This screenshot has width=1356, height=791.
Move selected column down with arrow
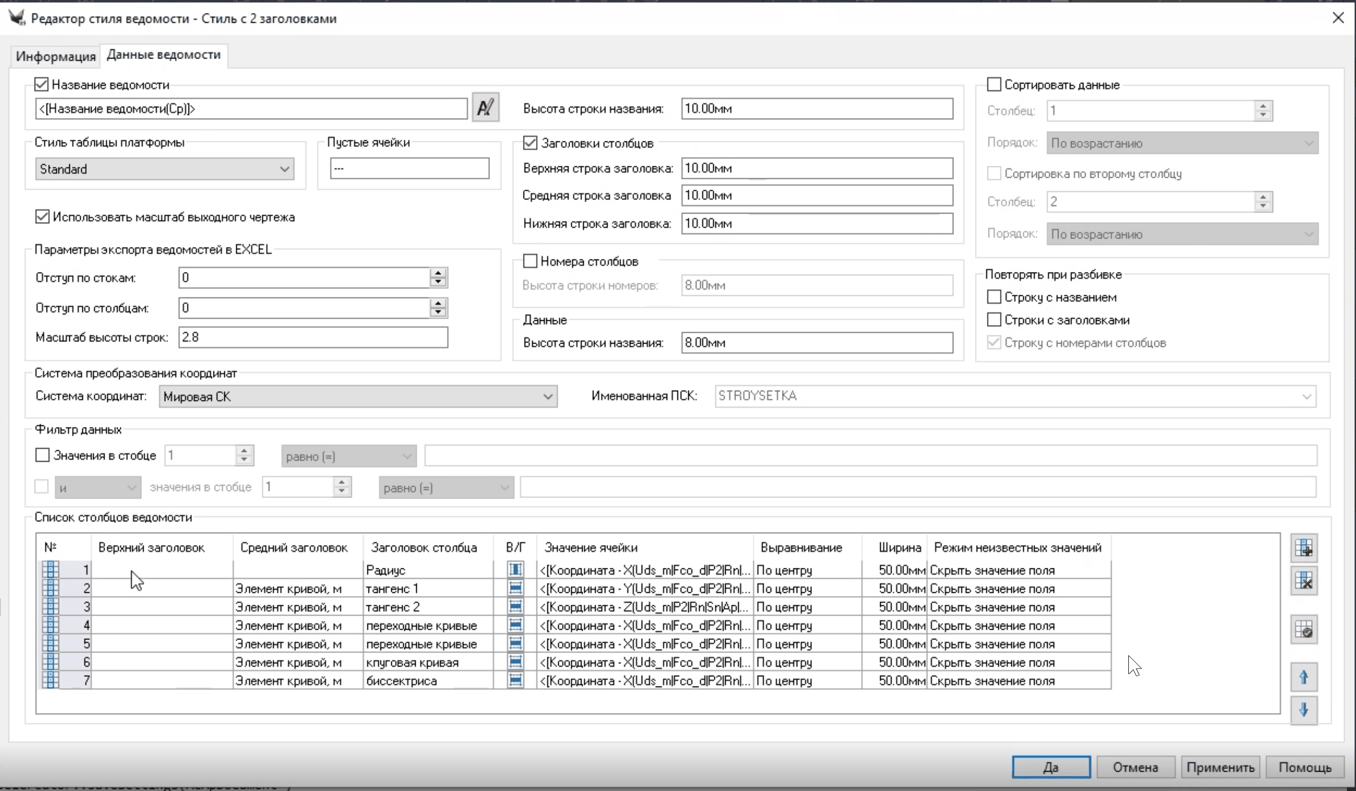coord(1304,709)
